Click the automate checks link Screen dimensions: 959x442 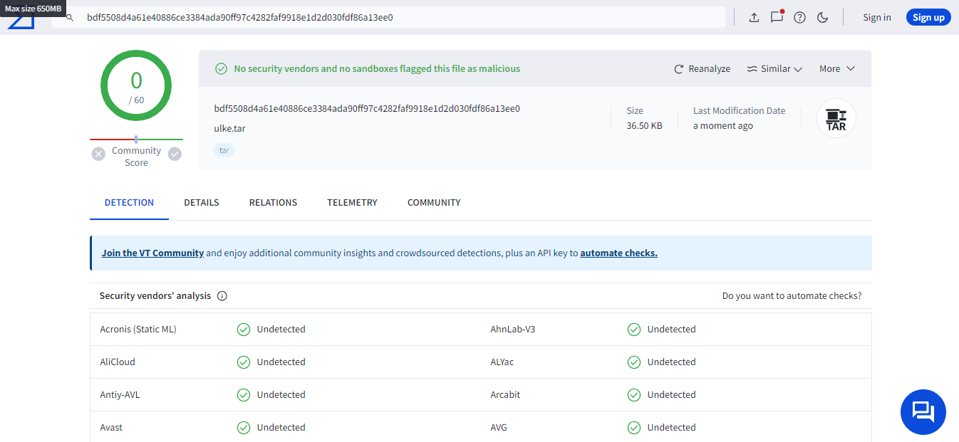point(618,253)
